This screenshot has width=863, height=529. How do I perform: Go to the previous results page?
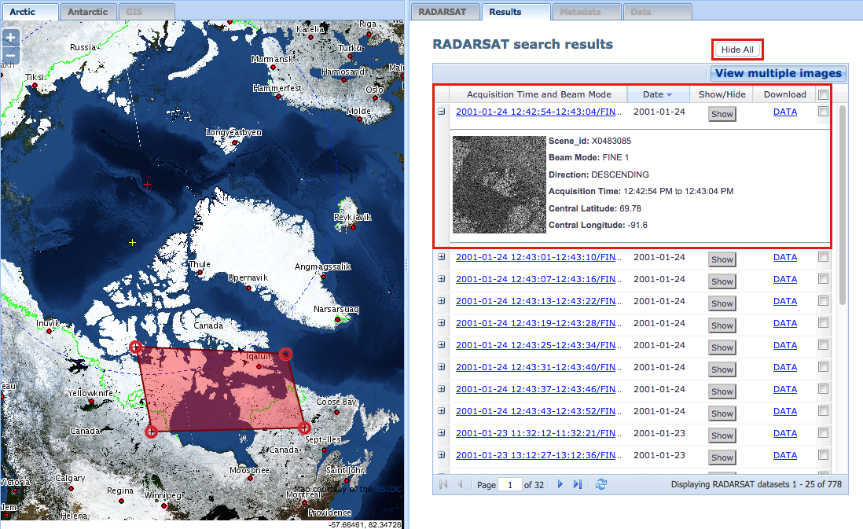[x=460, y=484]
